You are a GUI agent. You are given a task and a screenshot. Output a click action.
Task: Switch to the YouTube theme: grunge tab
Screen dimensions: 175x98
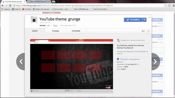click(x=13, y=2)
